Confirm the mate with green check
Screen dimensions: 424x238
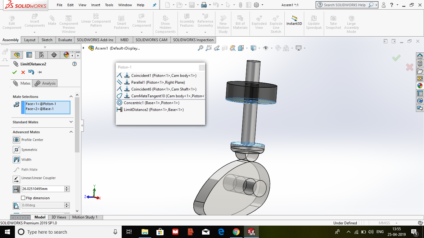(14, 72)
